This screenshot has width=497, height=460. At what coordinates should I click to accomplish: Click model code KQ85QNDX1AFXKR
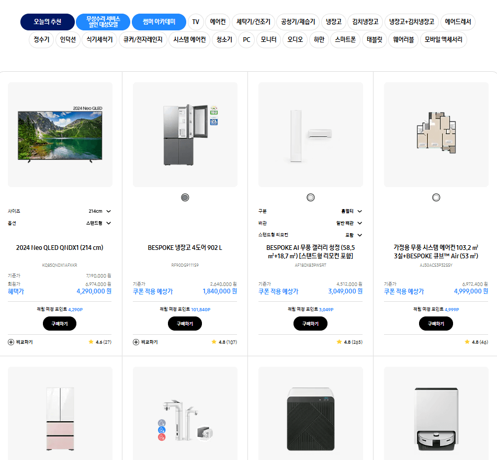click(x=60, y=265)
